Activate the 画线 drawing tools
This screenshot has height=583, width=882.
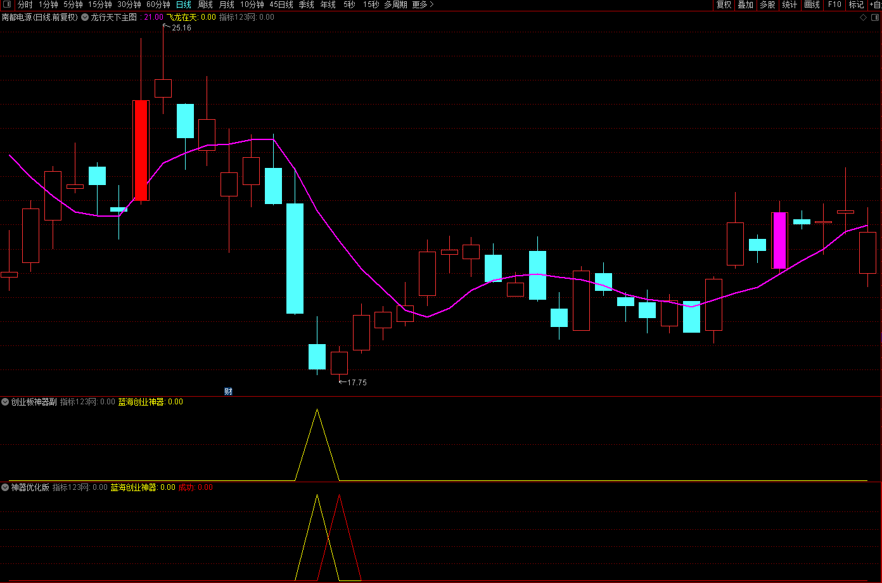tap(812, 4)
